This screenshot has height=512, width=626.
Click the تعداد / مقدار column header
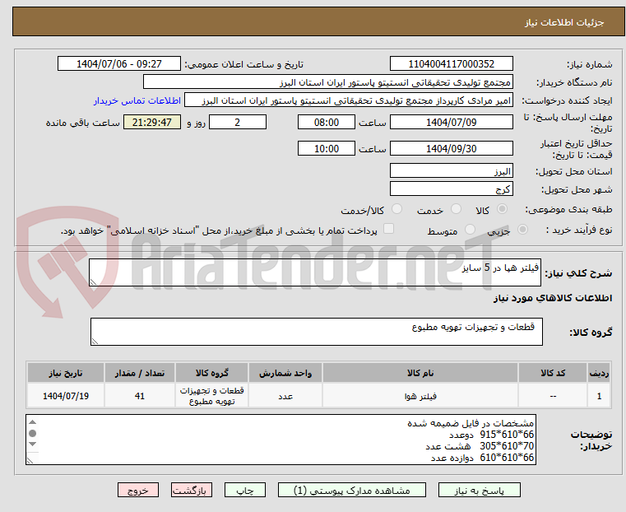[x=139, y=373]
